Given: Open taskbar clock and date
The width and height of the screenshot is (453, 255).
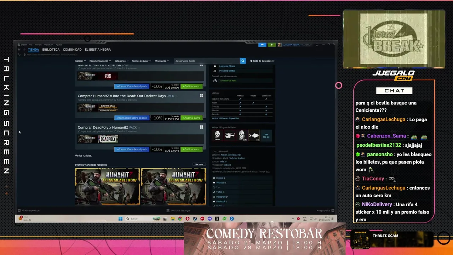Looking at the screenshot, I should click(325, 219).
